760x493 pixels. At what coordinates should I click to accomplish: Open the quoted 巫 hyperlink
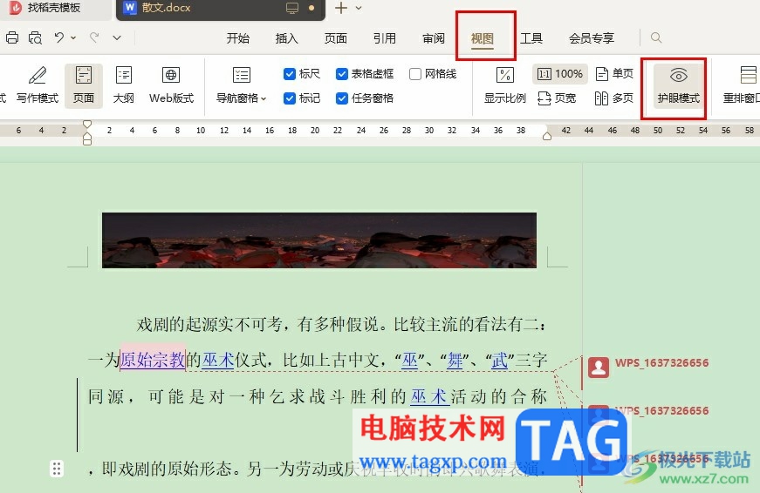click(x=409, y=360)
